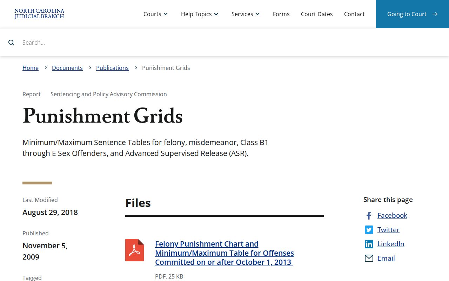
Task: Expand the Help Topics menu
Action: coord(200,14)
